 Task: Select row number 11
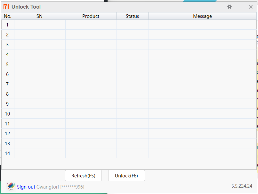coord(129,123)
